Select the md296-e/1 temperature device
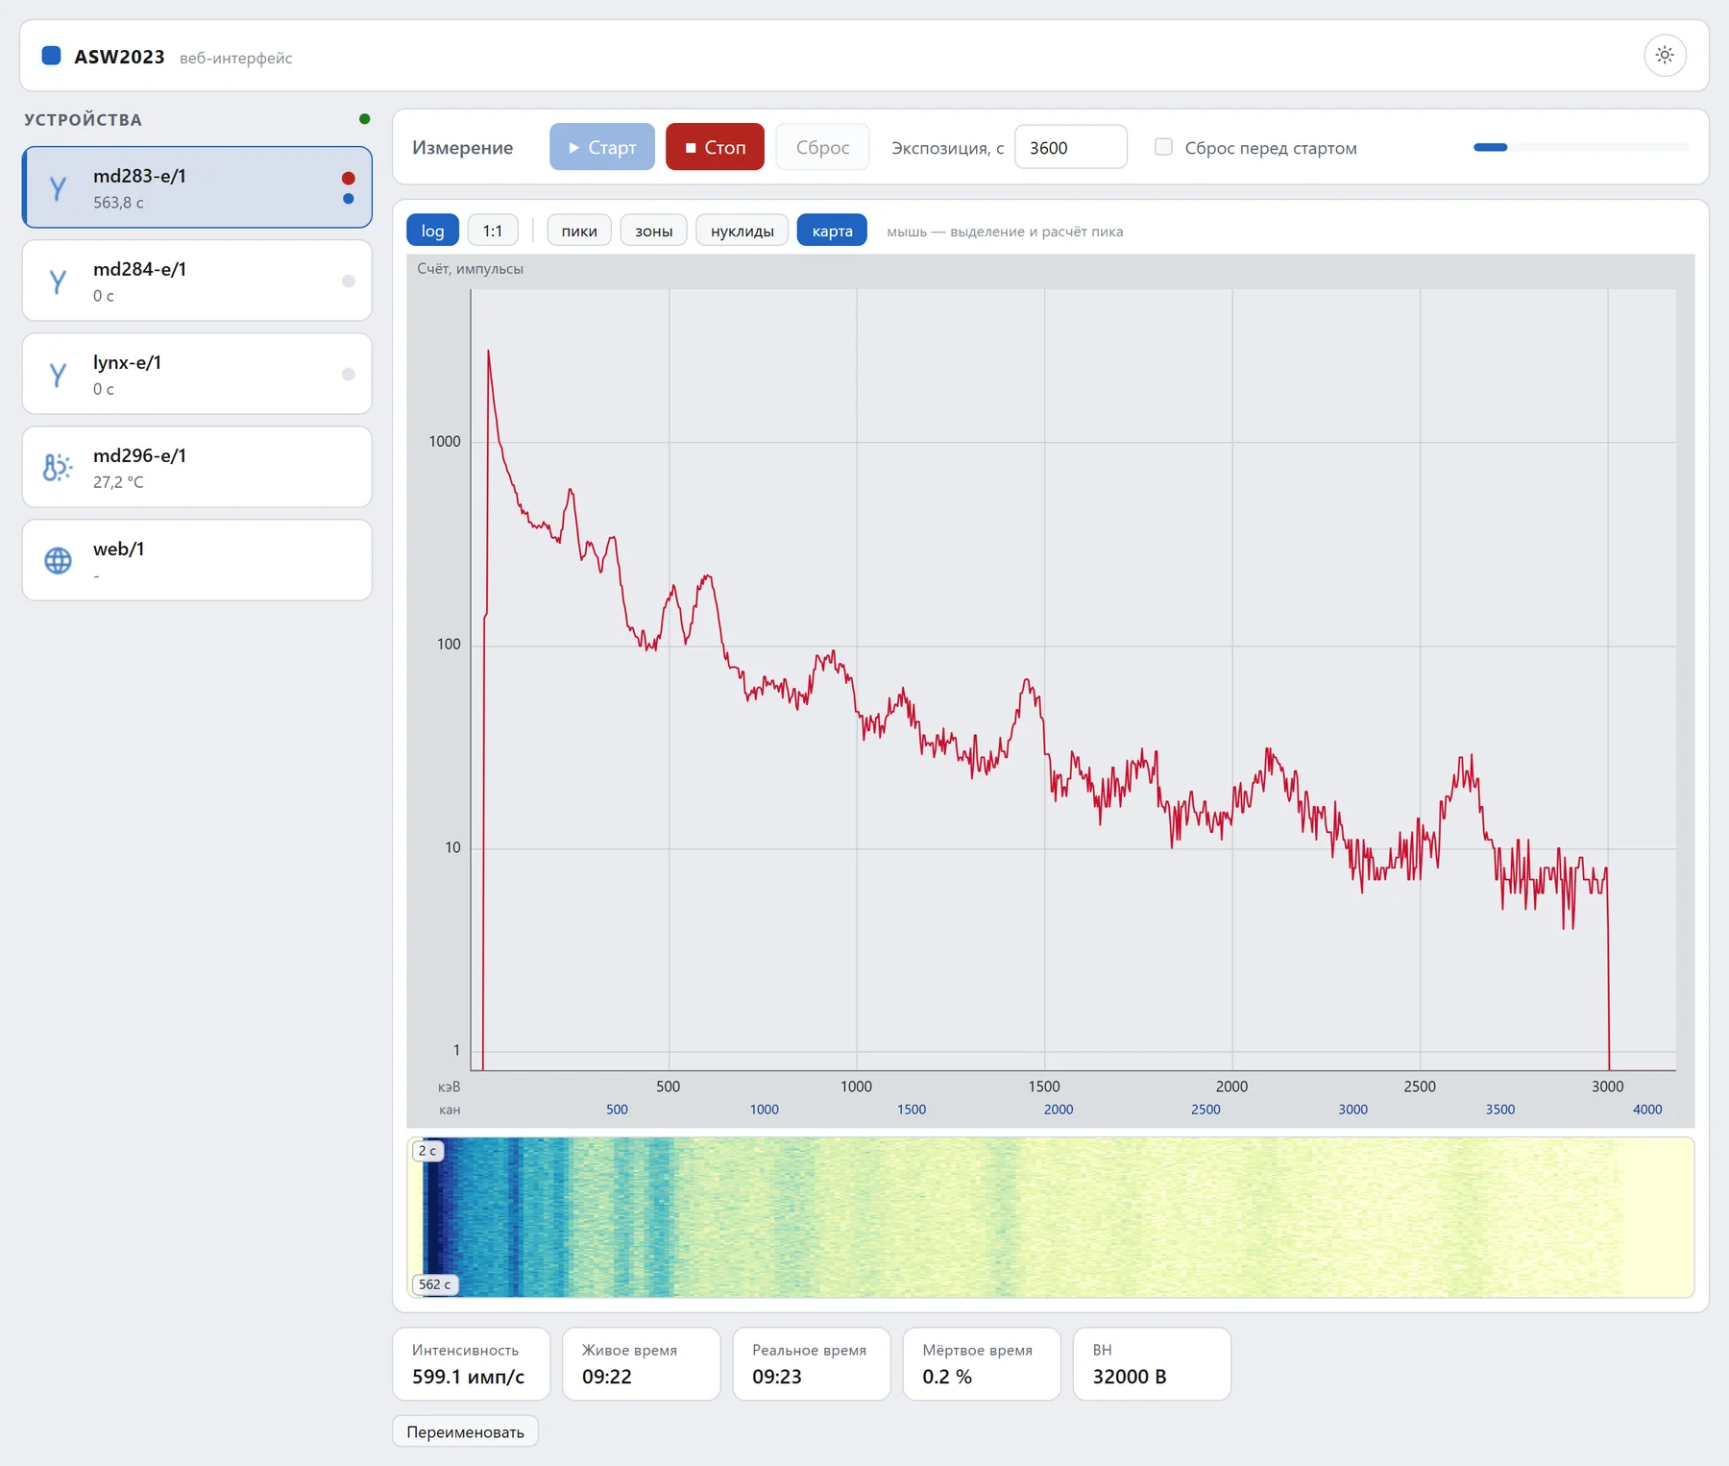 coord(197,467)
